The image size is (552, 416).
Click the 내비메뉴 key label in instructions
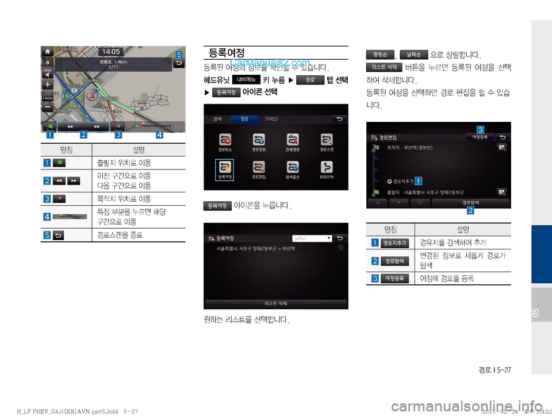[x=247, y=80]
